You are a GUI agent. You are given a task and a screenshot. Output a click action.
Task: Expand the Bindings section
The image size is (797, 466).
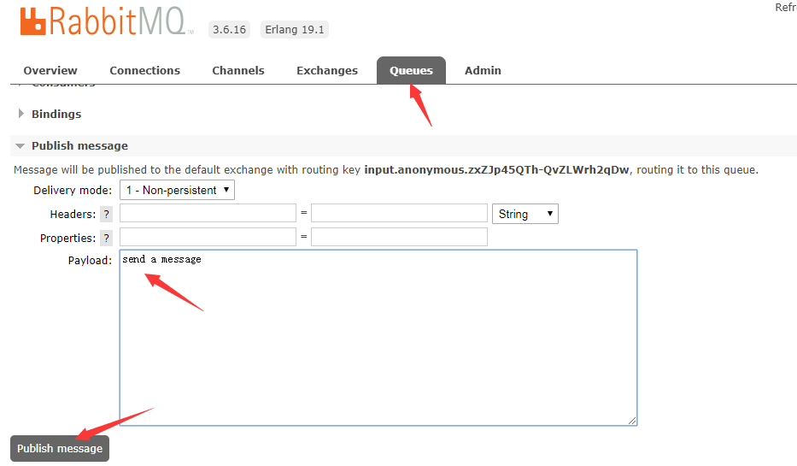coord(56,114)
